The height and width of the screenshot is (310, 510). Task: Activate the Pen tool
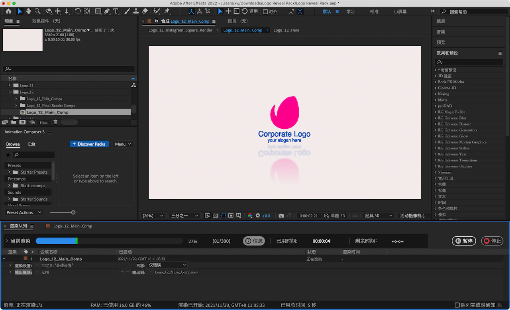(107, 11)
